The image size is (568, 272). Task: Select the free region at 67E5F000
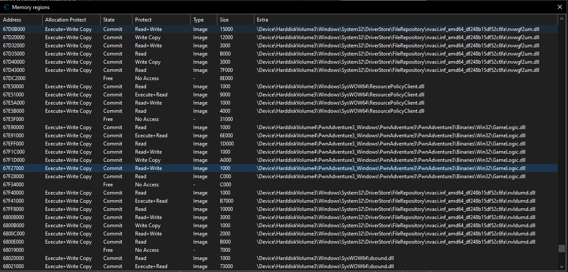pyautogui.click(x=279, y=119)
